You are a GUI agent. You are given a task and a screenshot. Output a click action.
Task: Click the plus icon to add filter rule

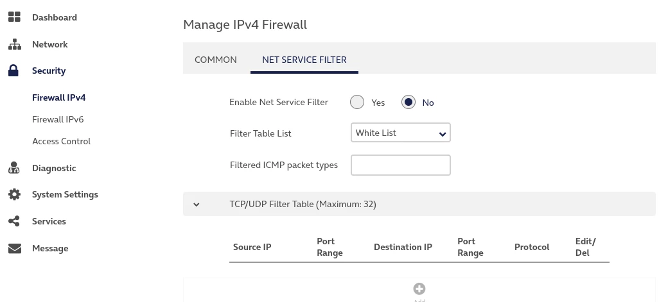[419, 289]
